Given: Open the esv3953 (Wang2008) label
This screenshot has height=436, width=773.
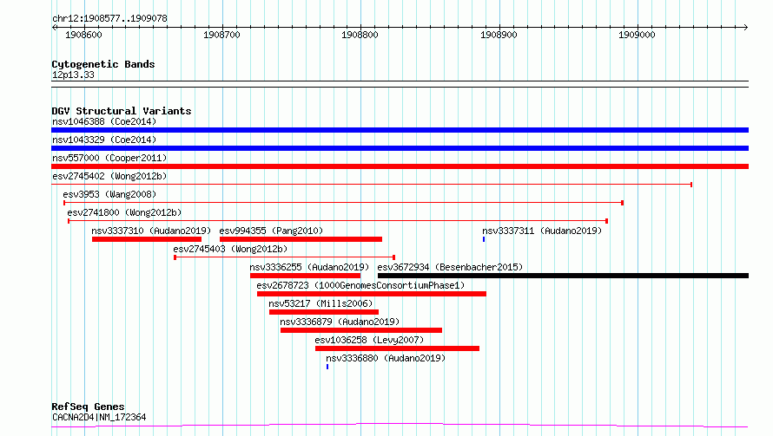Looking at the screenshot, I should pyautogui.click(x=109, y=194).
